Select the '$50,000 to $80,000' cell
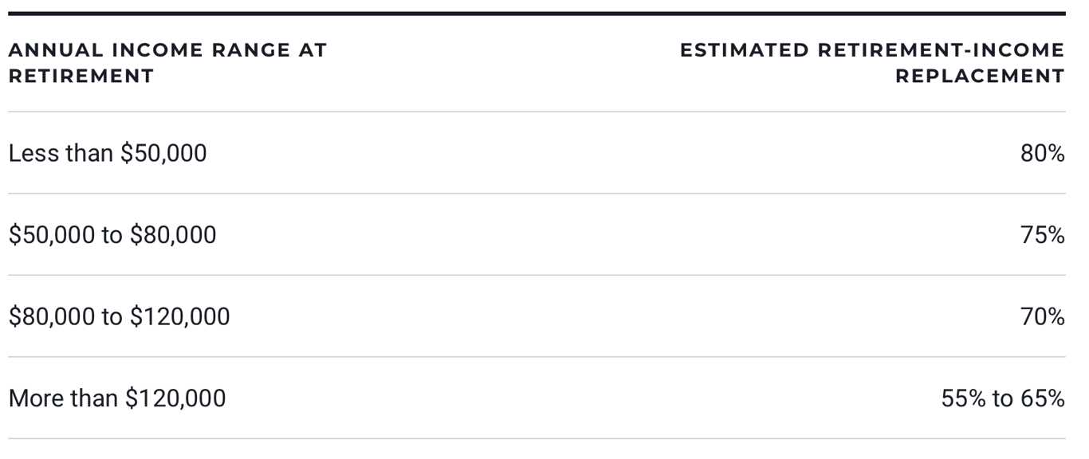Screen dimensions: 1089x459 tap(112, 235)
